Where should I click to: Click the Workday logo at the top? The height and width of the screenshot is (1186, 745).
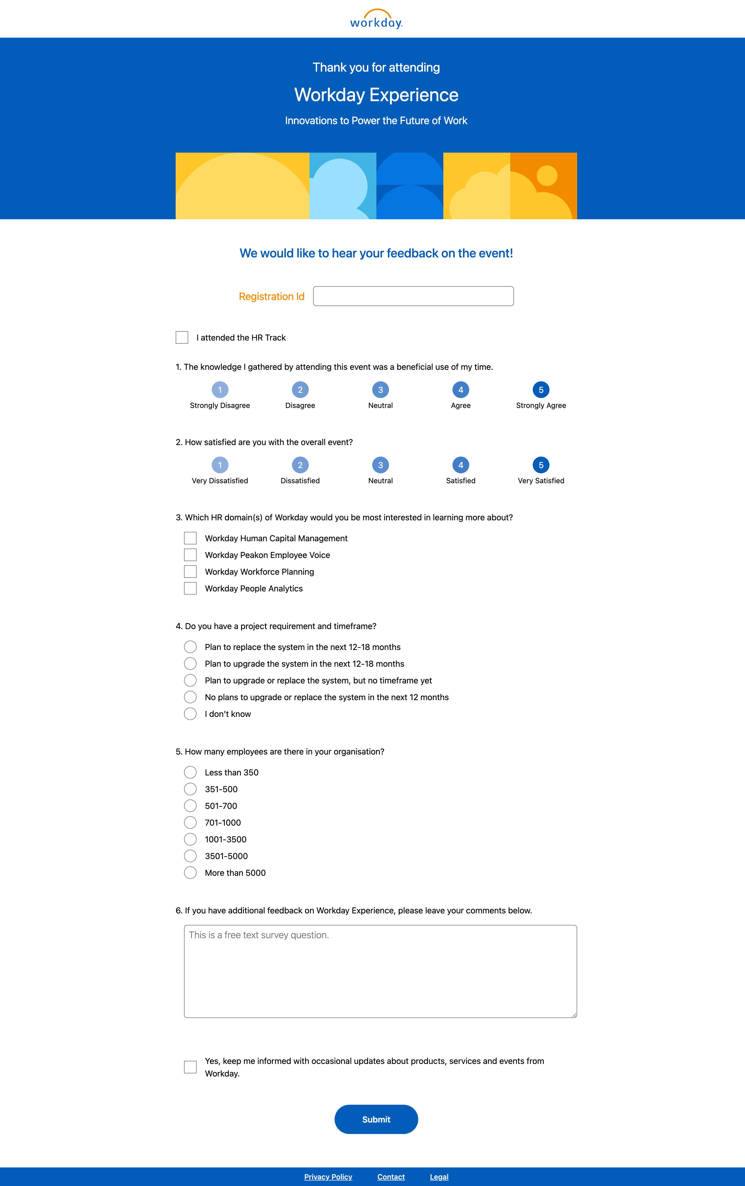pyautogui.click(x=376, y=19)
